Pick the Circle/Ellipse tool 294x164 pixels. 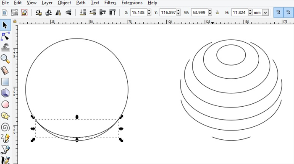pyautogui.click(x=5, y=105)
